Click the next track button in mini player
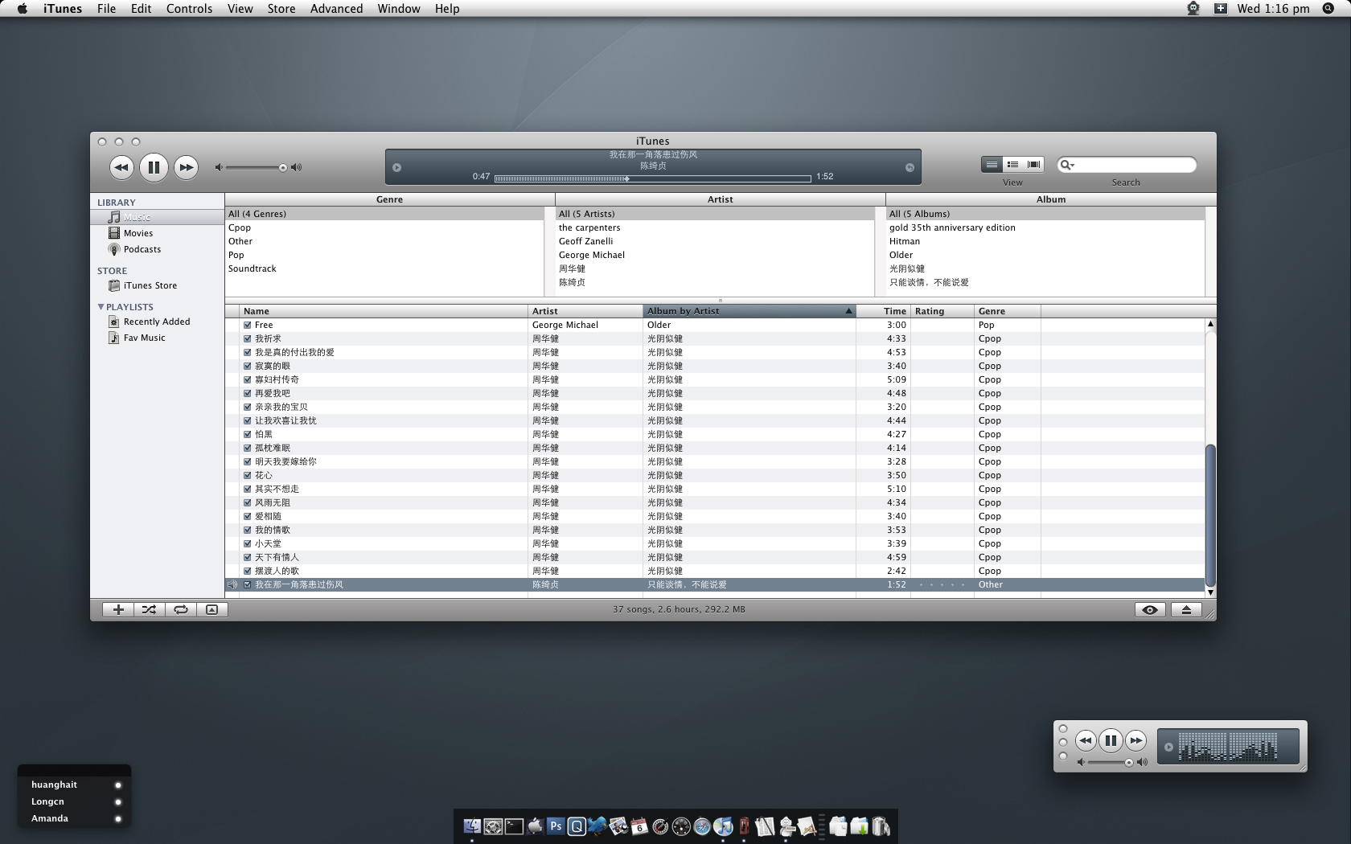Screen dimensions: 1351x844 (x=1135, y=740)
